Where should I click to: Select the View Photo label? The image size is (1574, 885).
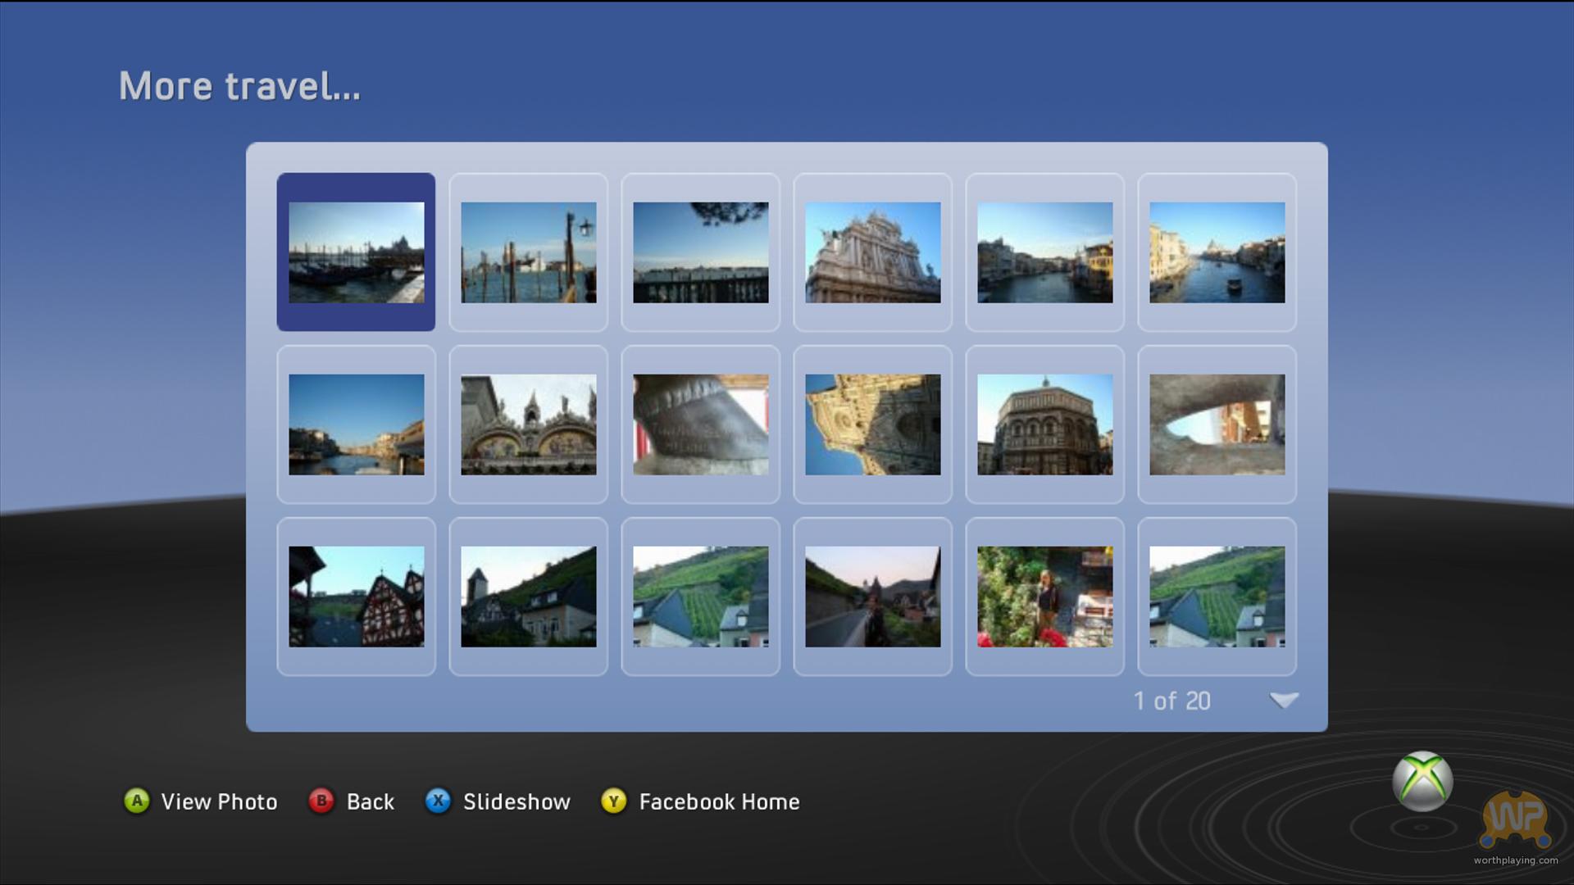tap(219, 801)
